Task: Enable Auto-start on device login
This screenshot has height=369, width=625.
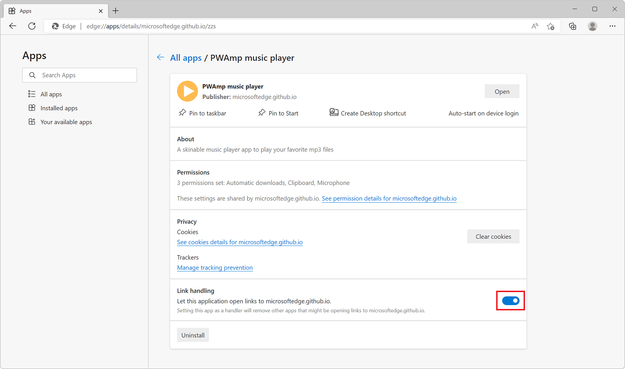Action: (x=484, y=113)
